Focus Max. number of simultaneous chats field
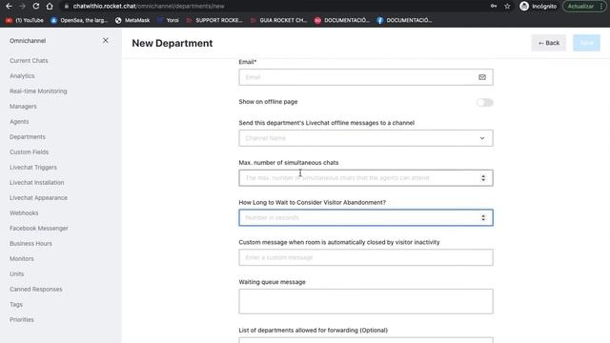 click(x=366, y=178)
